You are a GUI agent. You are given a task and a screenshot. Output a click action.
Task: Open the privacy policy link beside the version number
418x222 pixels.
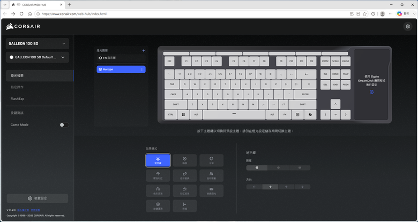click(23, 210)
